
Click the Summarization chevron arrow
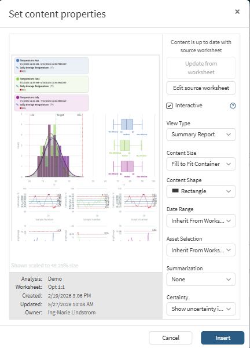click(x=229, y=280)
